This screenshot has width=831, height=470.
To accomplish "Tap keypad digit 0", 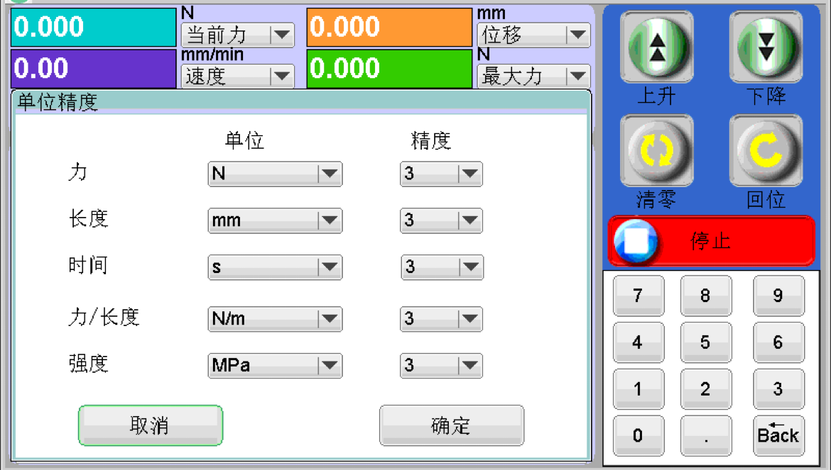I will click(638, 436).
